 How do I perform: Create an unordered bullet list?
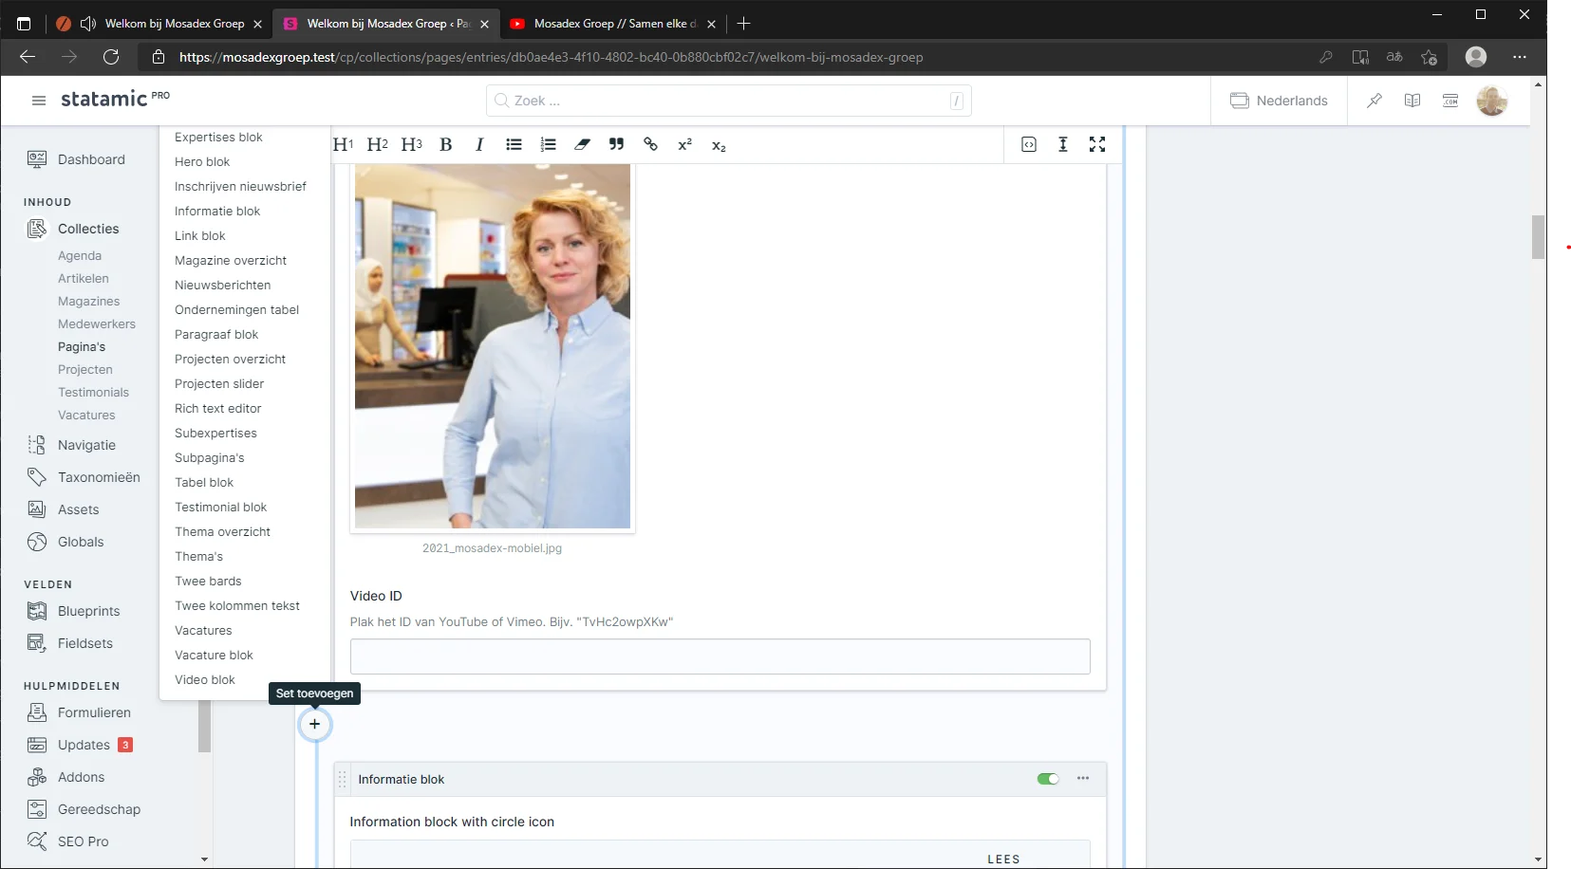[514, 145]
